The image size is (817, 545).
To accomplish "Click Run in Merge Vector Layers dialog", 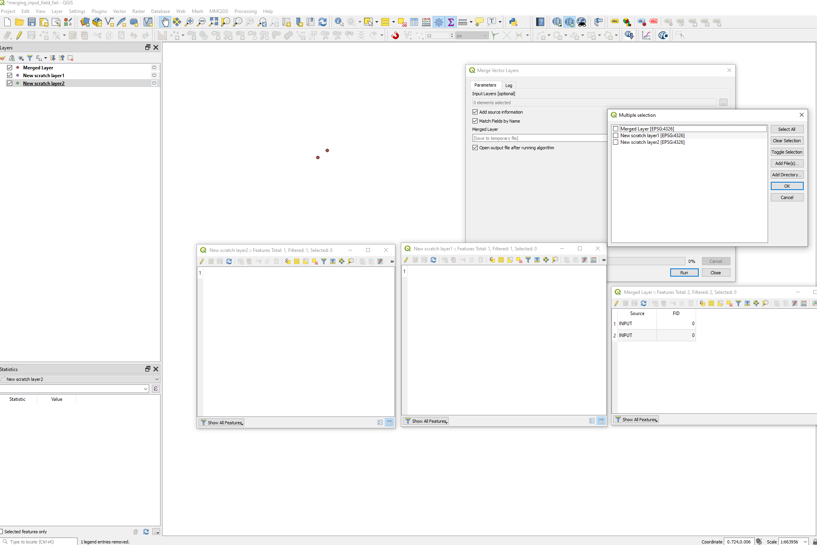I will tap(684, 272).
